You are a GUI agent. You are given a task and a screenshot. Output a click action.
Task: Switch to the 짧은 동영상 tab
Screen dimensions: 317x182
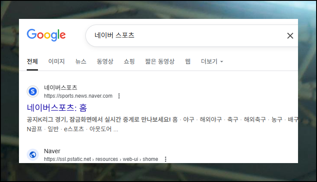coord(160,62)
